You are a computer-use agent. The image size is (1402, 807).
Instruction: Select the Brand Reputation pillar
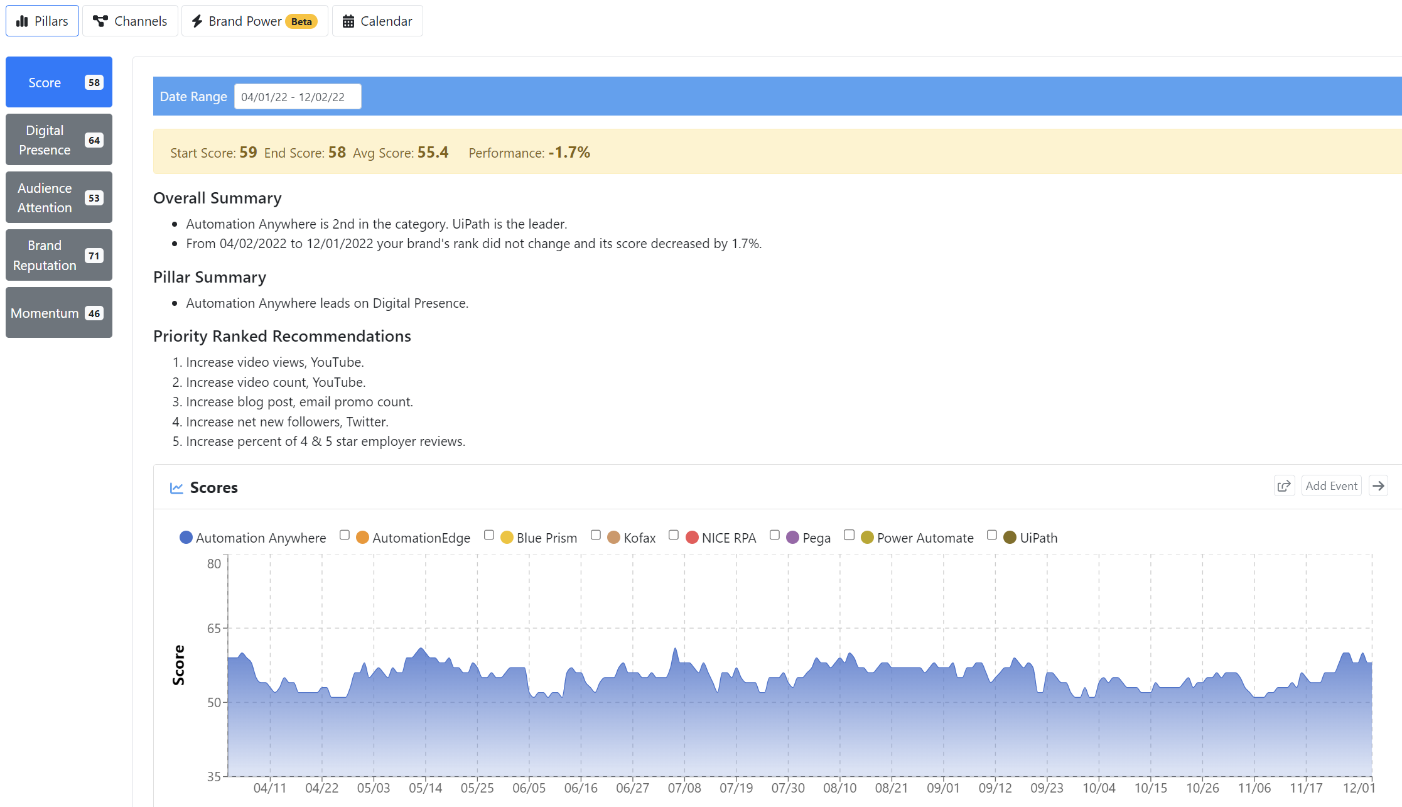[59, 256]
